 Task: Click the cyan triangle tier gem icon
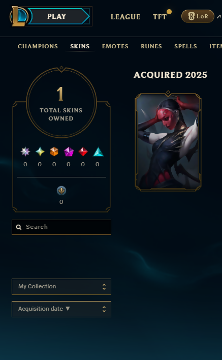coord(98,152)
